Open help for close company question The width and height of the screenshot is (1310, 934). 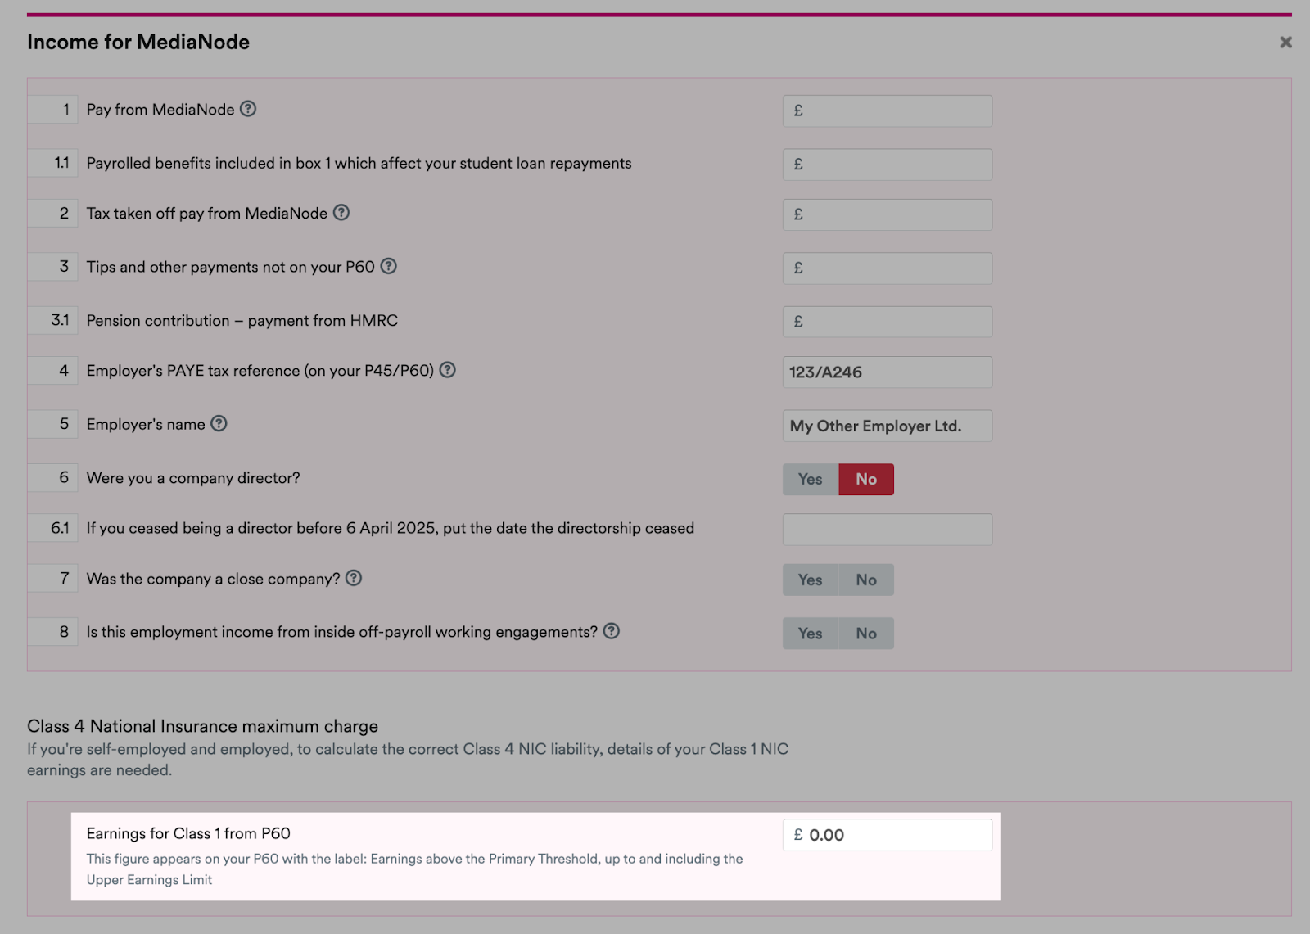click(354, 578)
